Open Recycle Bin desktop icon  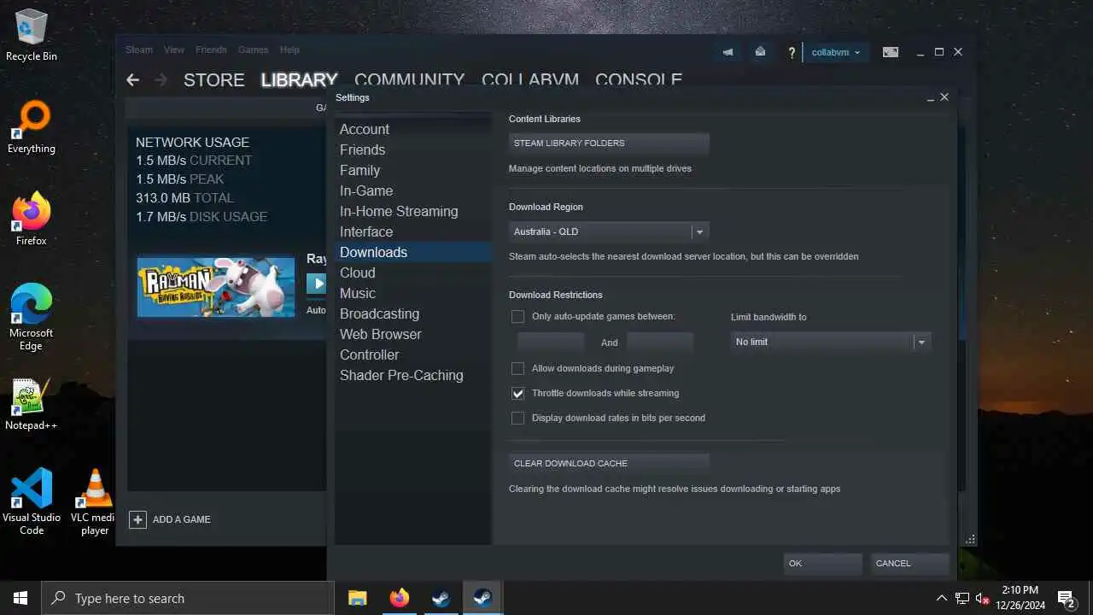click(x=32, y=36)
